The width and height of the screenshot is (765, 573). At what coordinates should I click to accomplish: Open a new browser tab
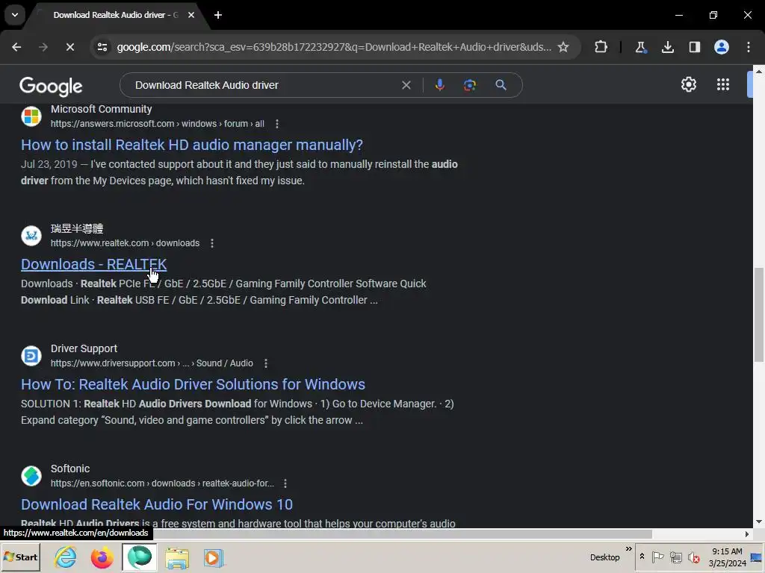pos(218,15)
